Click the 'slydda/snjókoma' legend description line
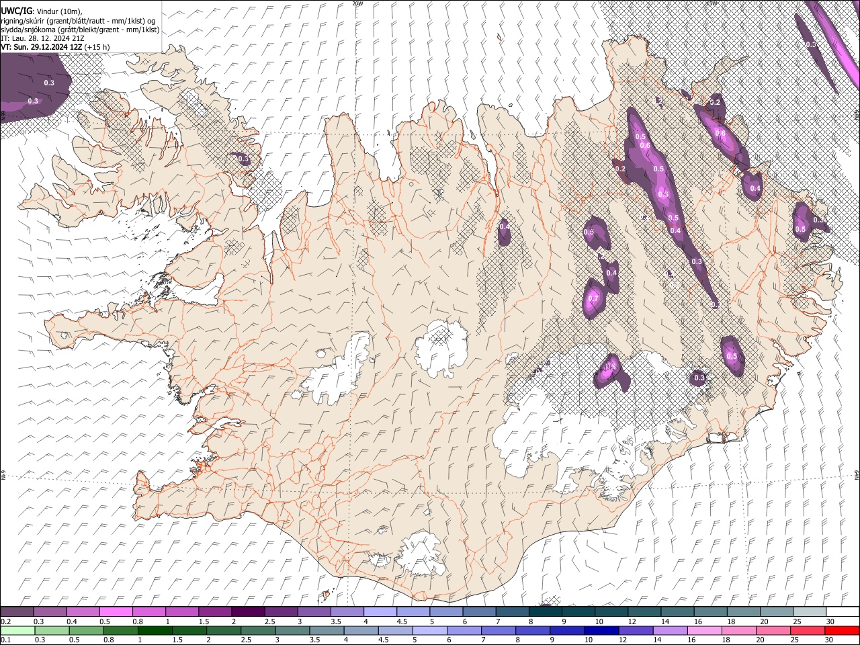 pyautogui.click(x=80, y=30)
